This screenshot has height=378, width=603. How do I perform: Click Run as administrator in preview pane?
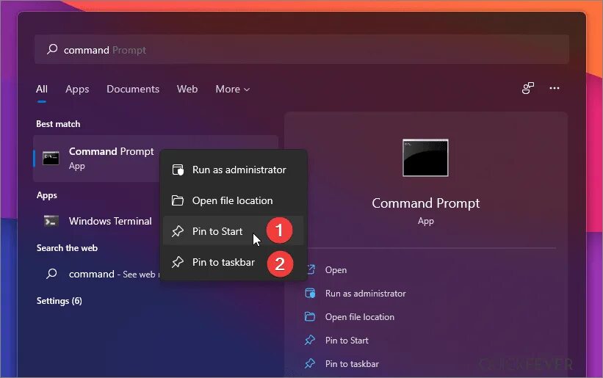point(365,294)
